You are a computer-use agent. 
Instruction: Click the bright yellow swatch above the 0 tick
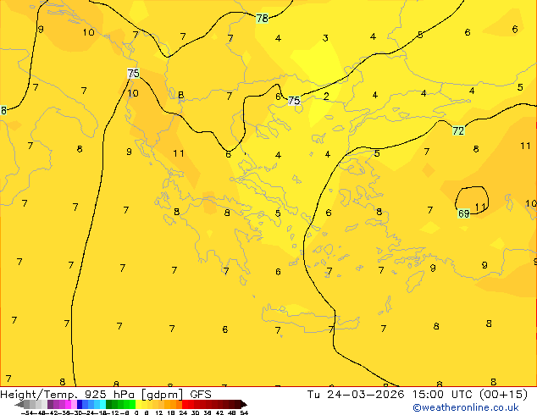[138, 404]
